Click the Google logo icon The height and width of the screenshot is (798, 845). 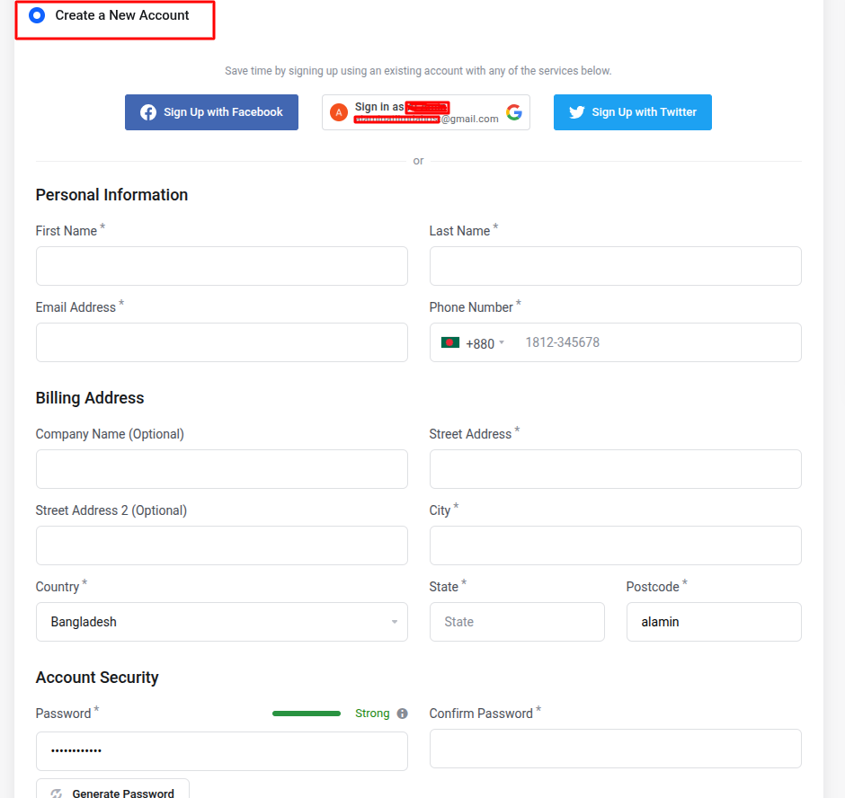(x=514, y=112)
